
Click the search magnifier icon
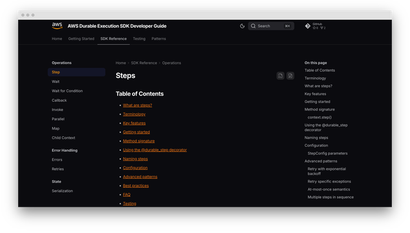tap(253, 26)
